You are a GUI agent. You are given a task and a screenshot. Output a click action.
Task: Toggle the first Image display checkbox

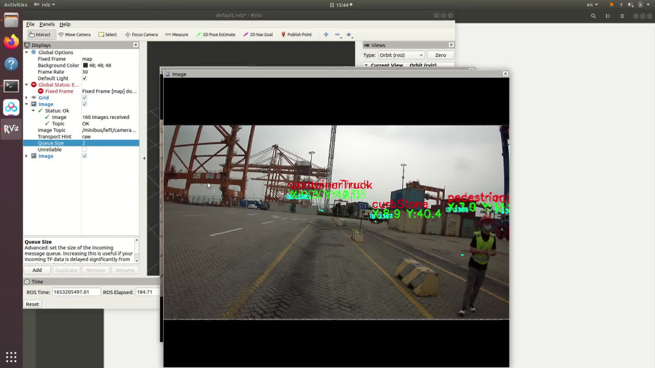(x=84, y=104)
